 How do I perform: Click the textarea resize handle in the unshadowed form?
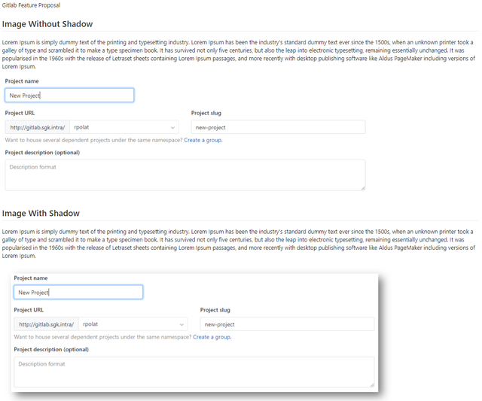pyautogui.click(x=362, y=187)
